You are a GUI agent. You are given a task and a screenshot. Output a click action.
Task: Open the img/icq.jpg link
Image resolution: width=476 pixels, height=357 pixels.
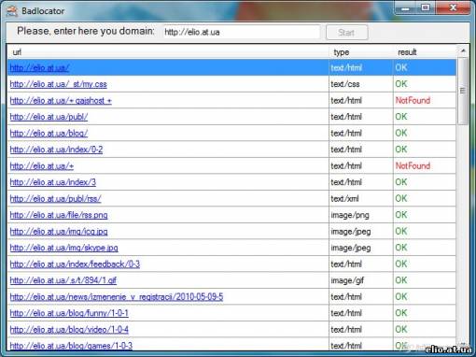[x=59, y=232]
